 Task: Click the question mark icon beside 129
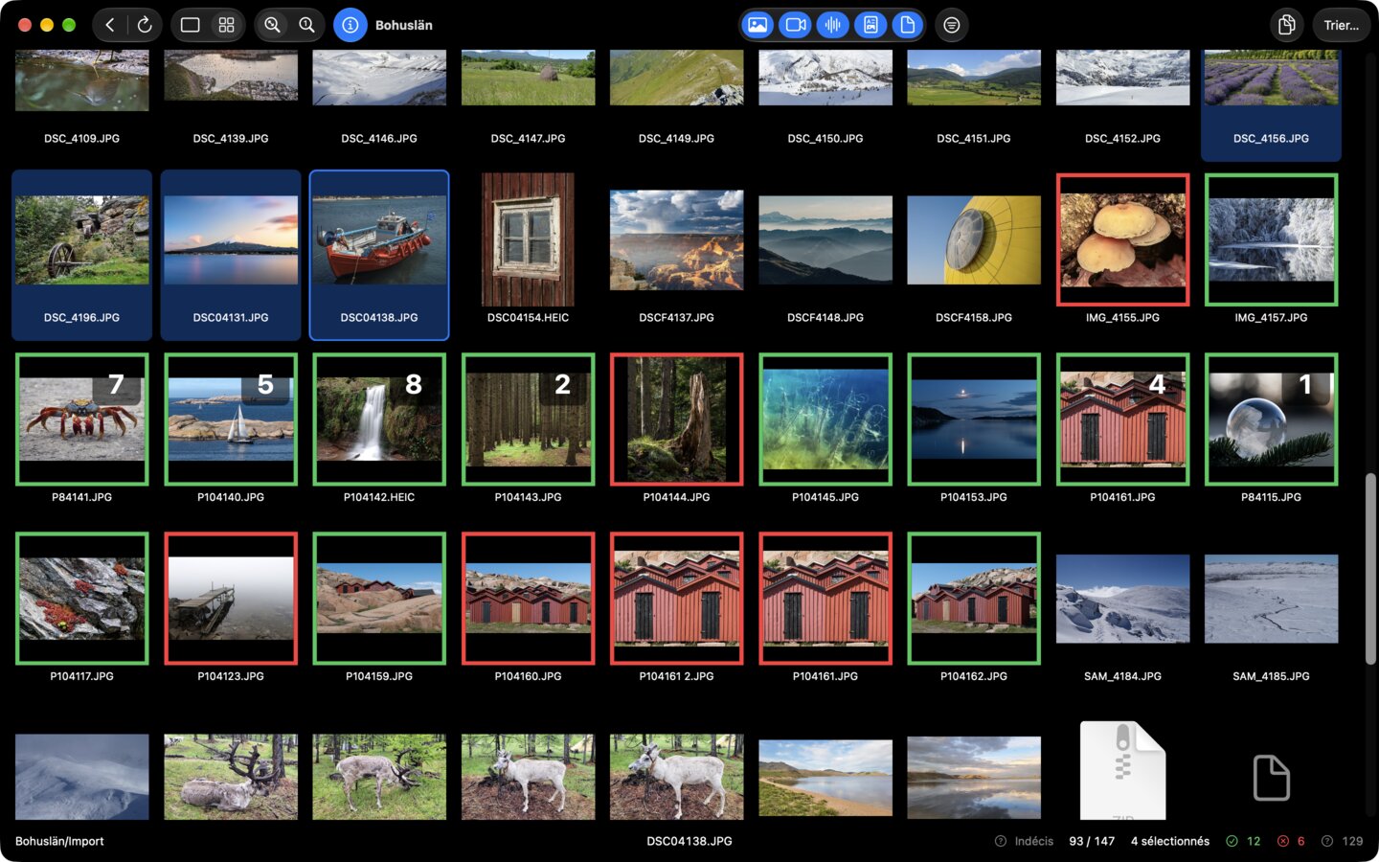(1327, 841)
